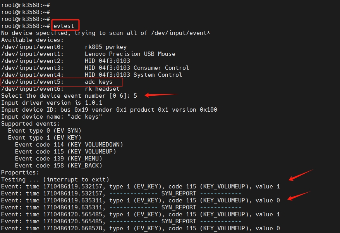
Task: Click the typed device number 5
Action: click(135, 96)
